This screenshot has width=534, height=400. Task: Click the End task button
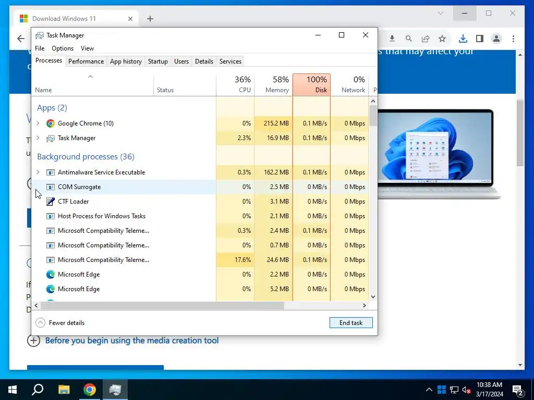pos(351,323)
